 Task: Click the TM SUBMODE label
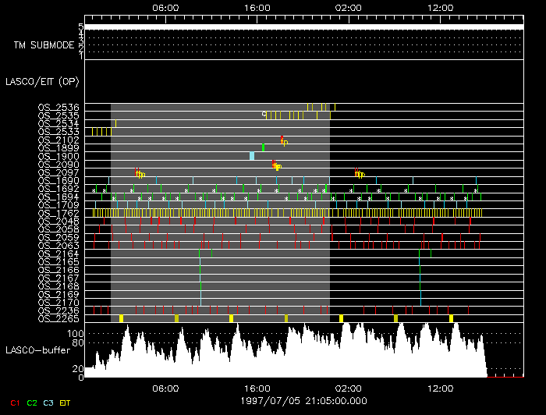43,44
